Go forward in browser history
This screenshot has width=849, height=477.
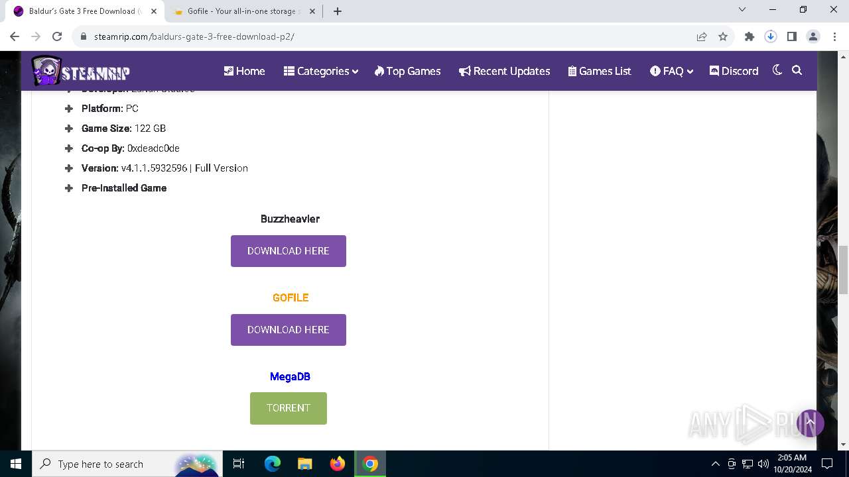click(x=36, y=36)
